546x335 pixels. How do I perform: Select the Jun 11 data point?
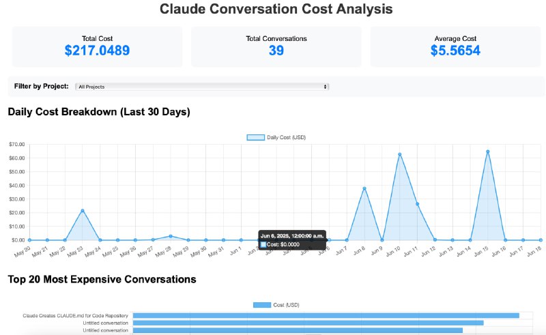point(418,204)
